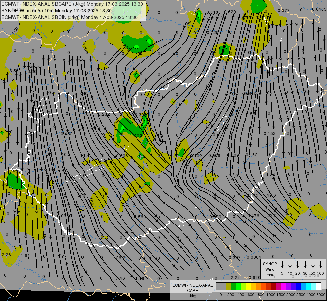
Task: Click the 2.21 value on the map
Action: click(x=235, y=278)
